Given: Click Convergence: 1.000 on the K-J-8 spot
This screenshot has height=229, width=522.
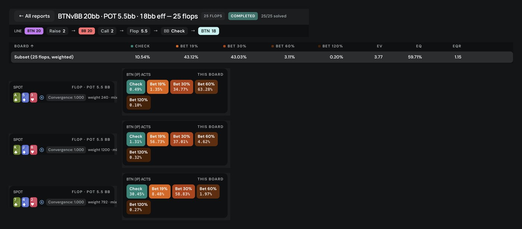Looking at the screenshot, I should pos(66,150).
